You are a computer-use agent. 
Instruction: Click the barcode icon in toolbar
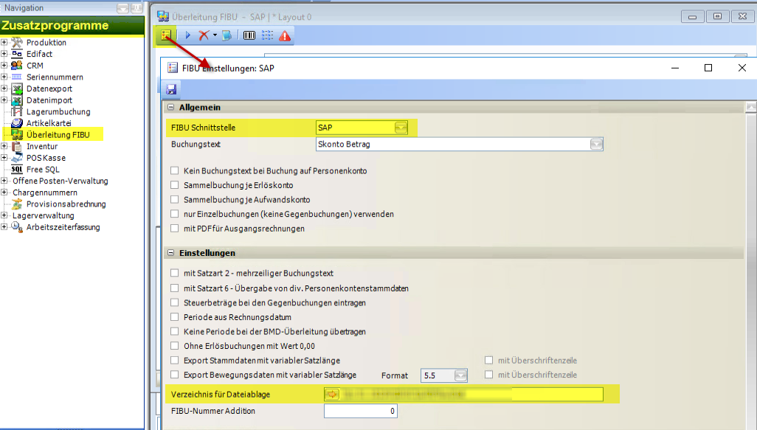249,35
